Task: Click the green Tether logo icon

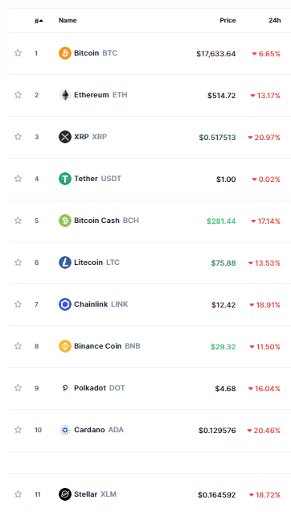Action: pos(65,179)
